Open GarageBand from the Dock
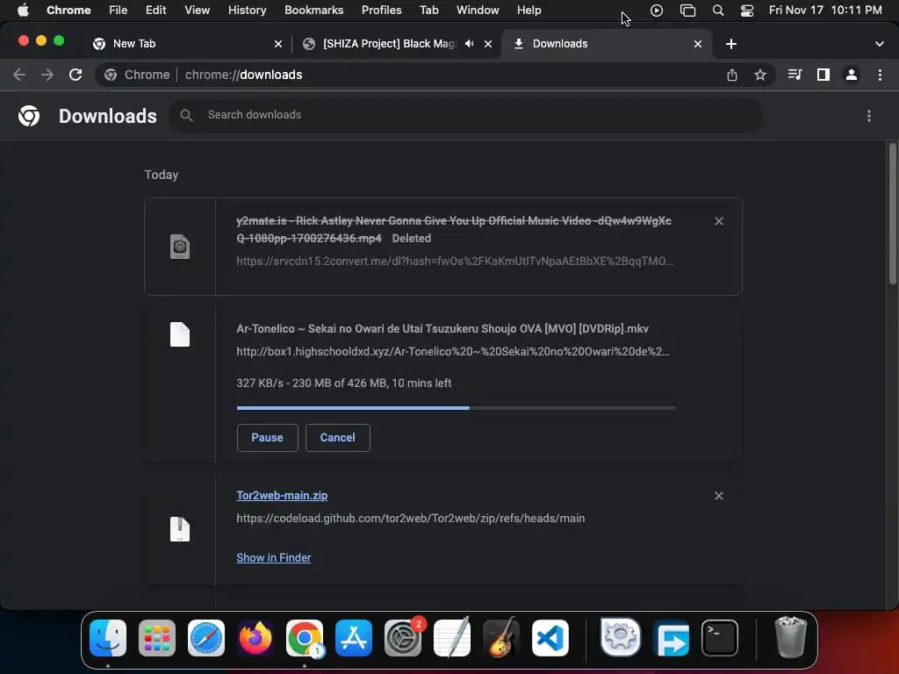 (501, 638)
